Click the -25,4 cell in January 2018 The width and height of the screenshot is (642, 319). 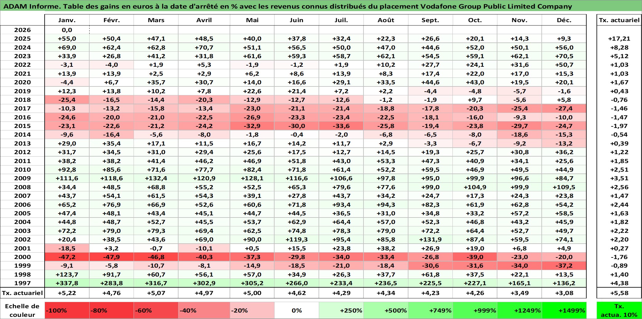pyautogui.click(x=67, y=100)
